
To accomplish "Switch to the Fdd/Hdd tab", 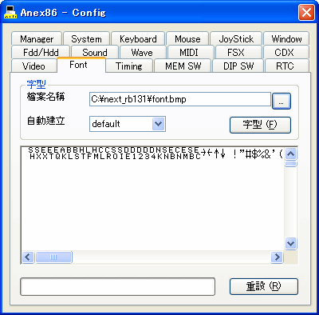I will (41, 52).
